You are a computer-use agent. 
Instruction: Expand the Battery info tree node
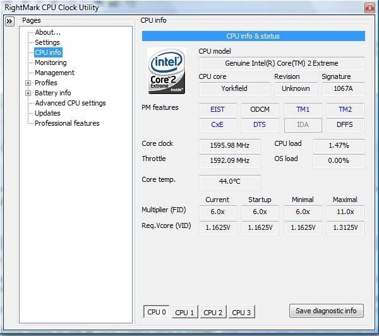point(28,93)
